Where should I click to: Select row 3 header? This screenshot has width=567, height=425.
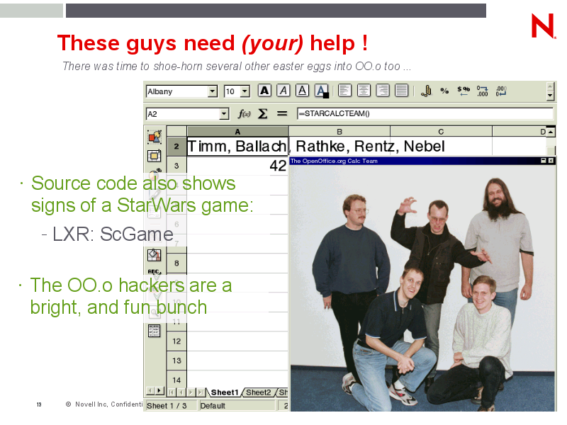(176, 166)
